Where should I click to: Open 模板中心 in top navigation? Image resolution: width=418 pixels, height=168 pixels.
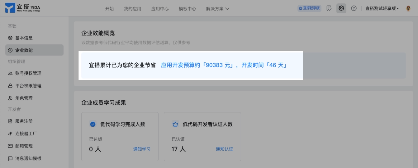[188, 9]
